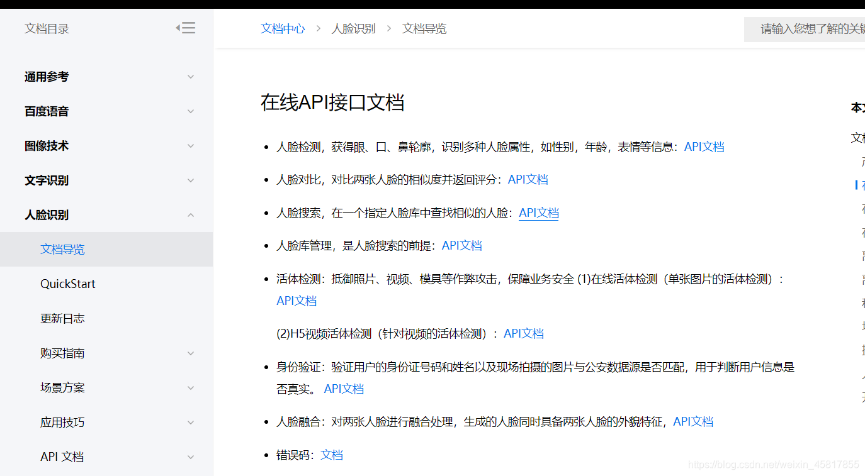Open the 人脸搜索 API文档 link
The height and width of the screenshot is (476, 865).
click(538, 213)
